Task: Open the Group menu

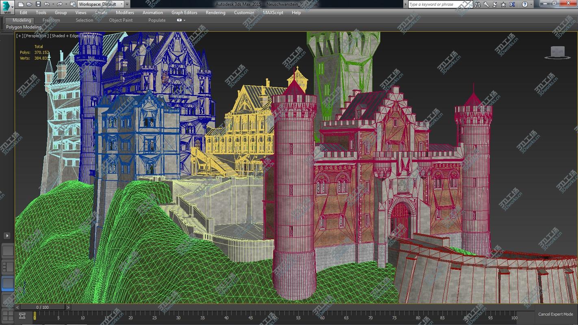Action: coord(61,13)
